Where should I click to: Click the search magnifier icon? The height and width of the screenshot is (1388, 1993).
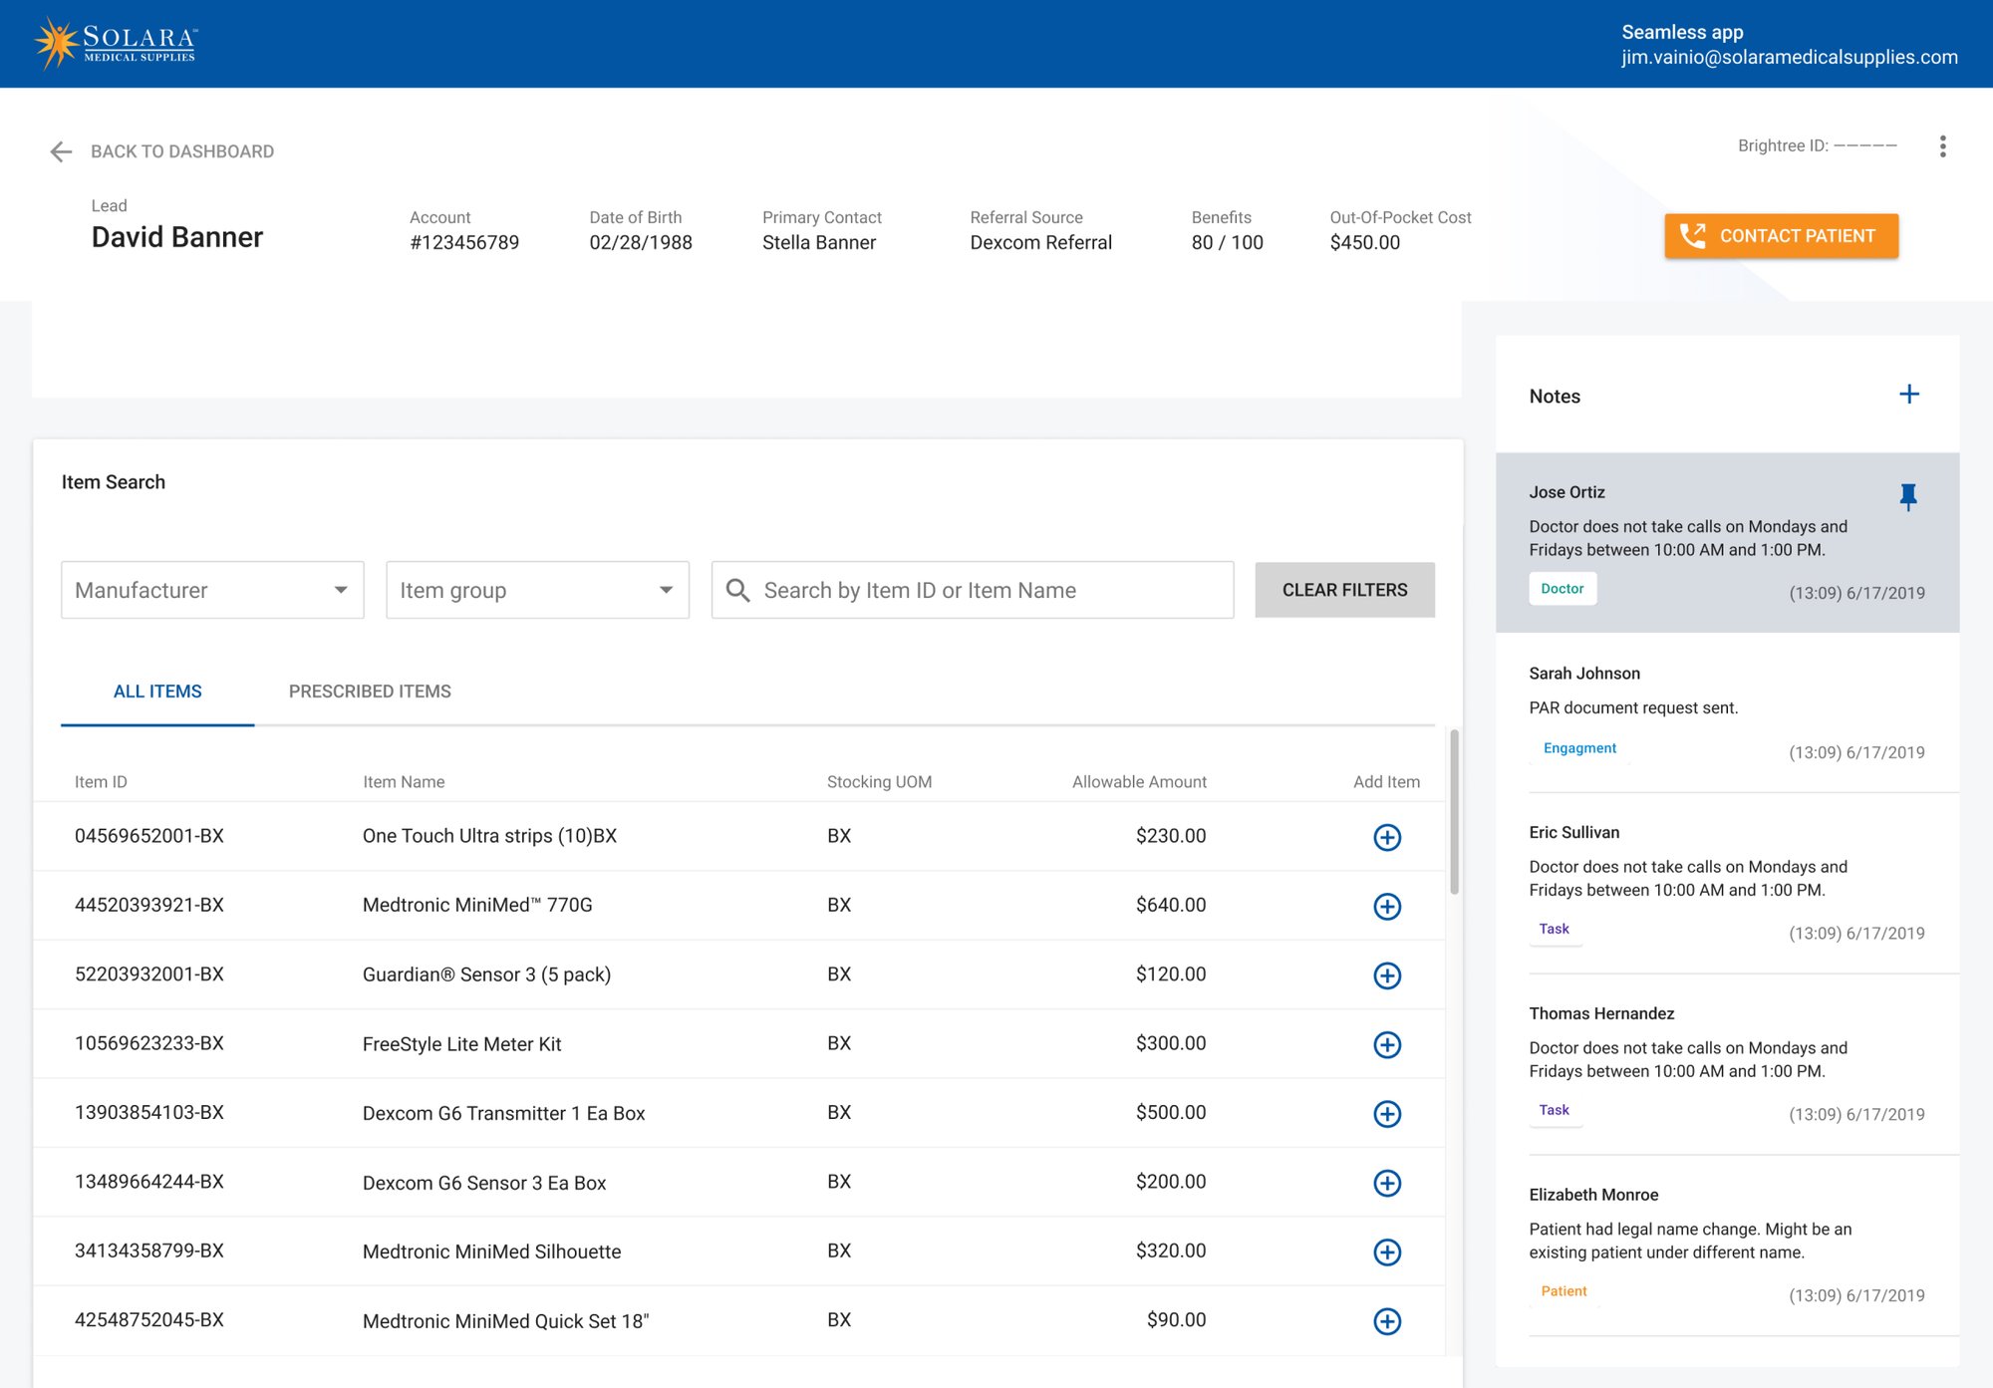737,590
